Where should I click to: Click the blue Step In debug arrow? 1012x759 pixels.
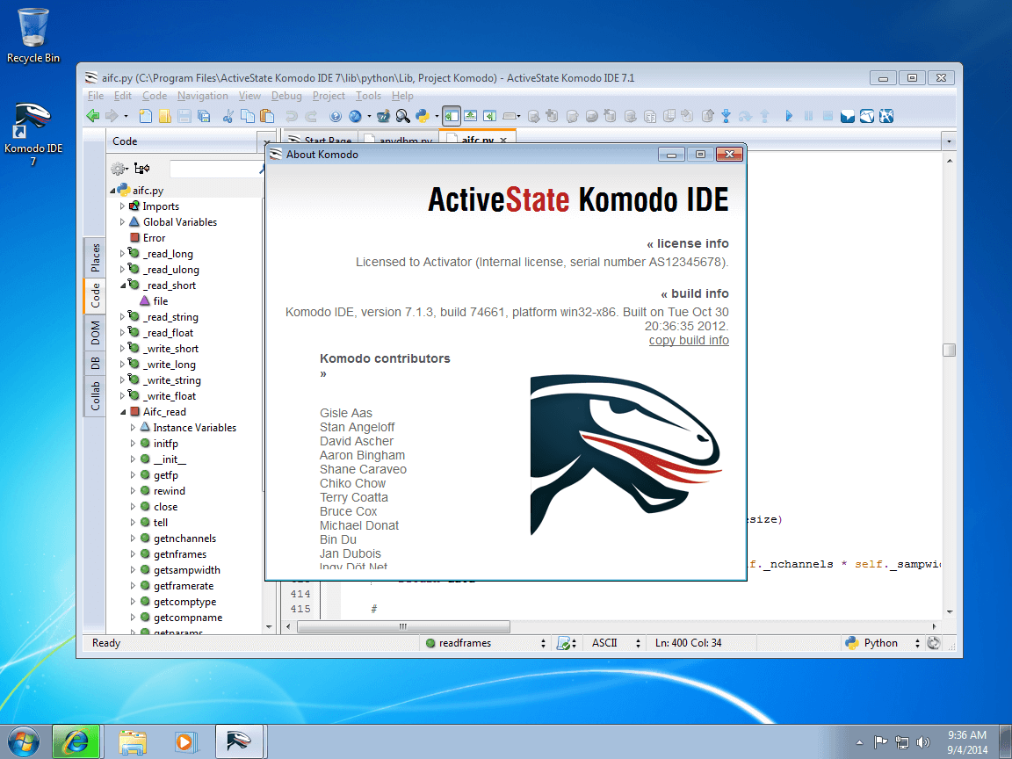click(726, 116)
